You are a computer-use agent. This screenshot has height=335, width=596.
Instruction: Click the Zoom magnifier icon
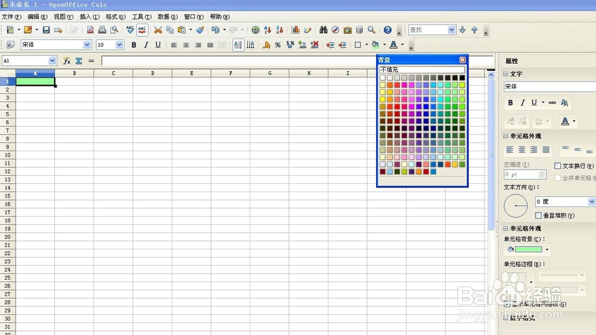pyautogui.click(x=371, y=30)
